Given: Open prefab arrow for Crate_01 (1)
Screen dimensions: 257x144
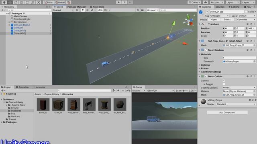Looking at the screenshot, I should 51,30.
